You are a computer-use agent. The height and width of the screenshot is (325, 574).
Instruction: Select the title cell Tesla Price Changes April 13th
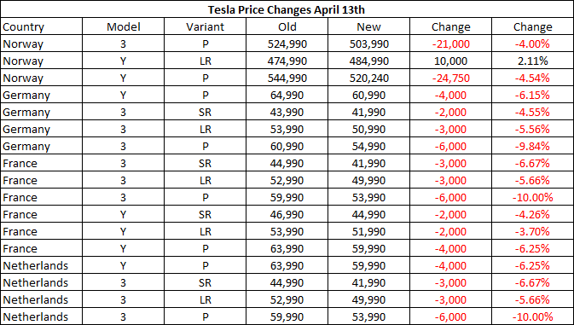click(287, 9)
